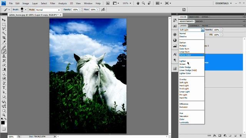The image size is (246, 138).
Task: Select the Rectangular Marquee tool
Action: (x=4, y=25)
